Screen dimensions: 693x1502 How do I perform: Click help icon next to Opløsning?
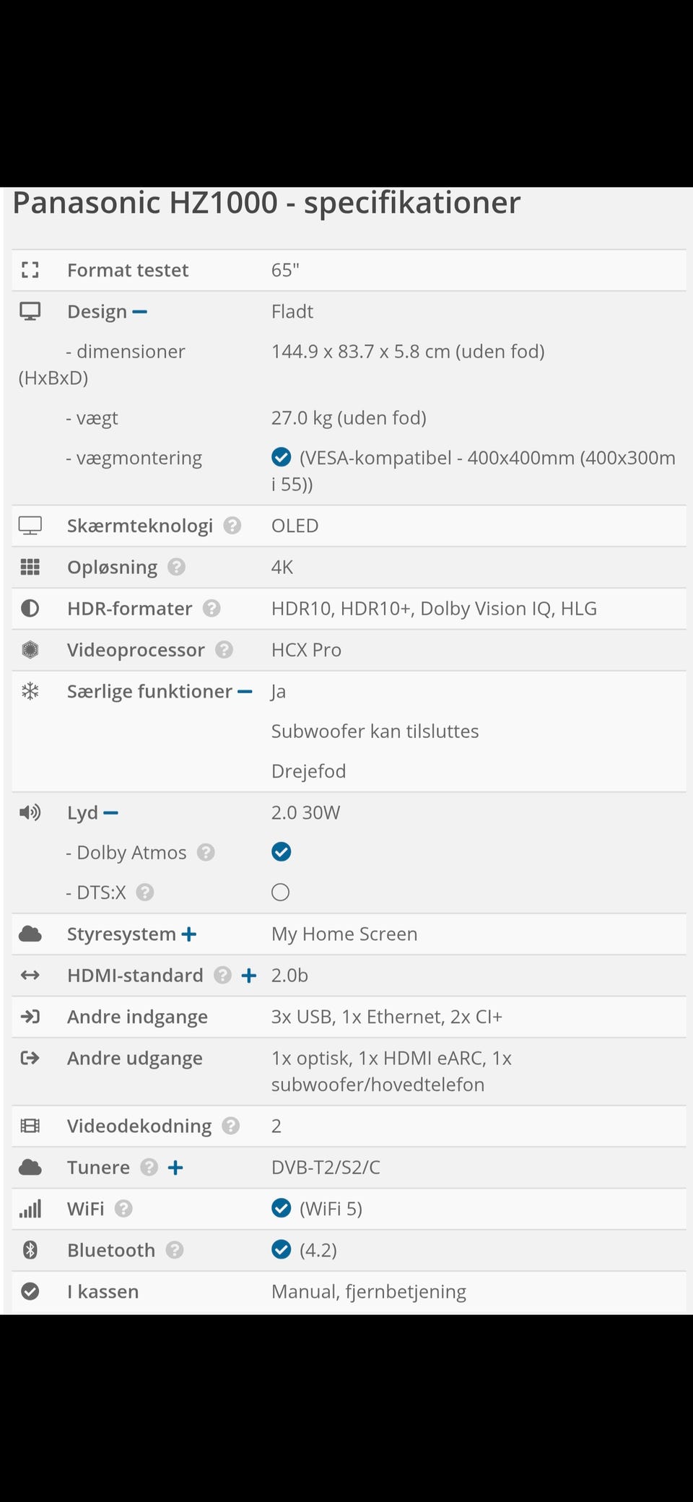[x=176, y=567]
